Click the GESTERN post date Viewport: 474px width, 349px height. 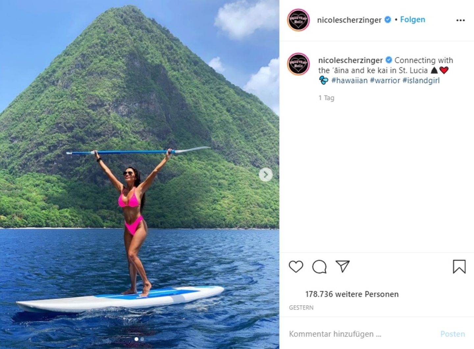click(x=301, y=307)
